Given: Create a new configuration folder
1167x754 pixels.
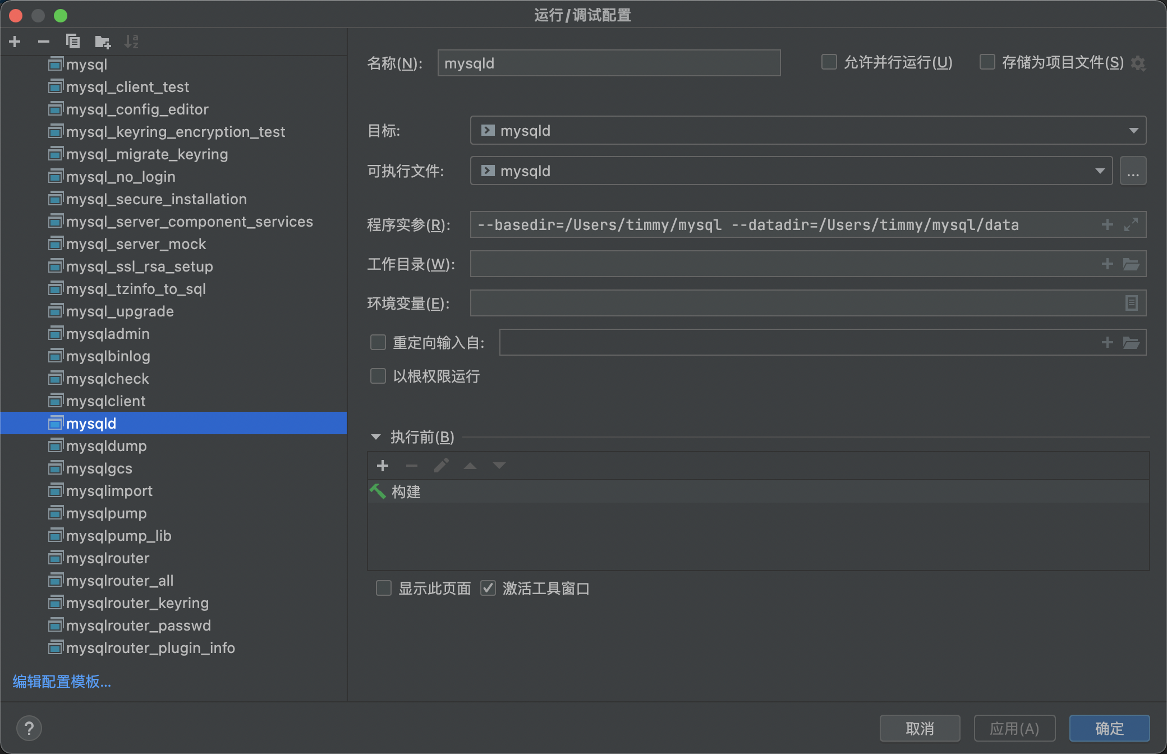Looking at the screenshot, I should tap(103, 42).
